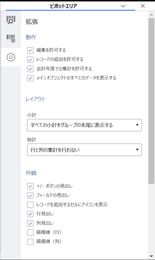
Task: Open the pivot field settings icon tab
Action: tap(11, 38)
